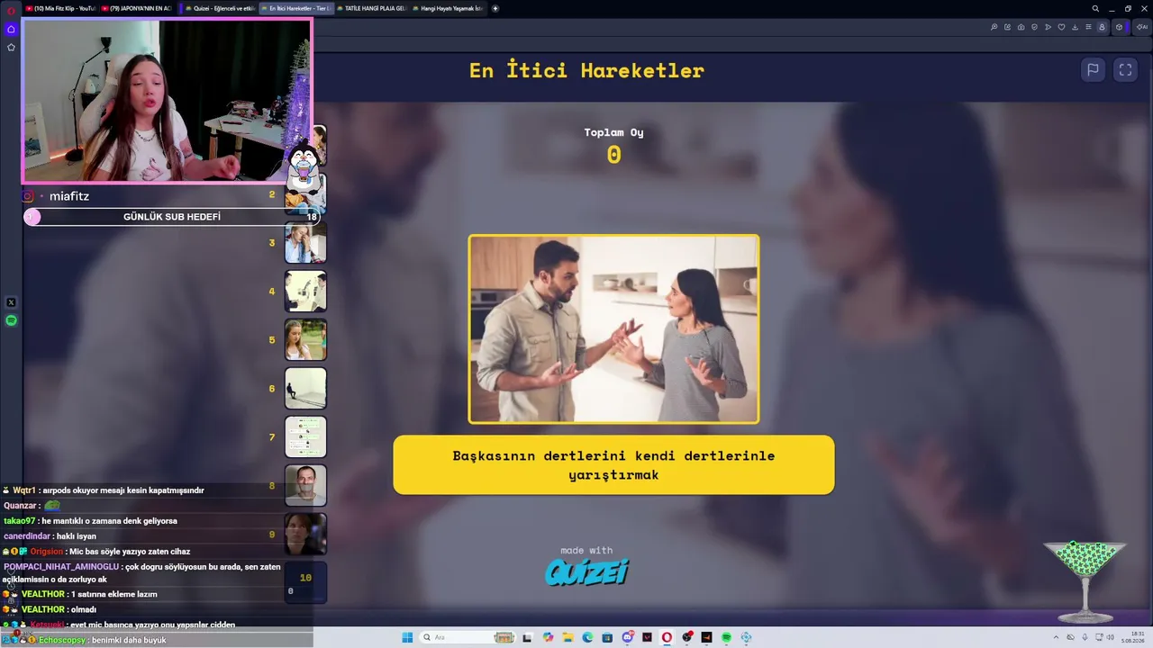Switch to the TATİLE HANGİ PLAJA tab

click(x=371, y=8)
